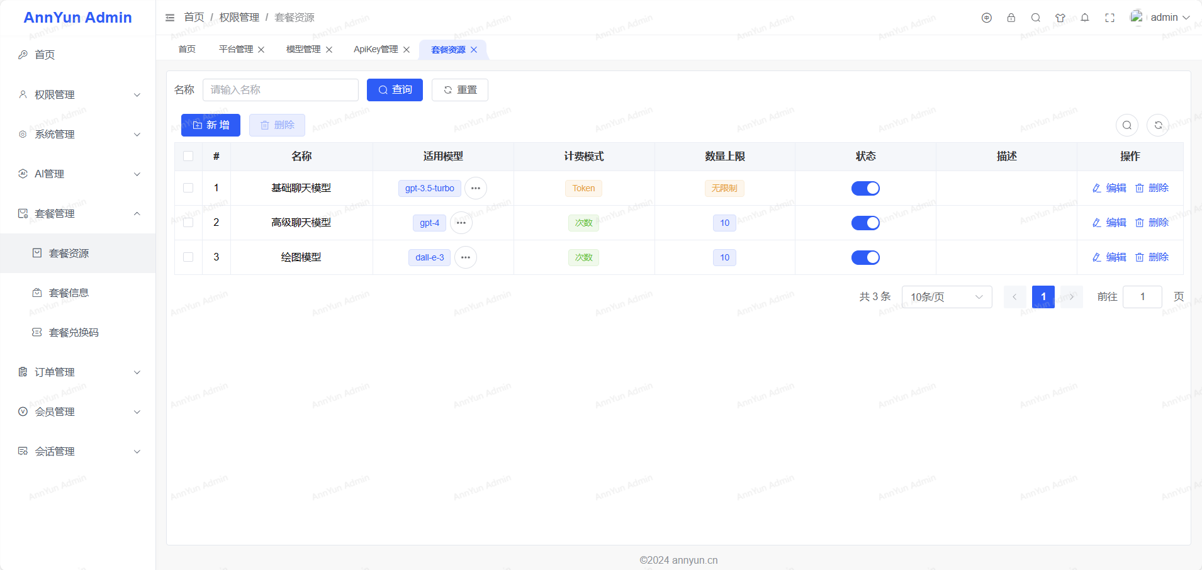Check the 基础聊天模型 row checkbox
Image resolution: width=1202 pixels, height=570 pixels.
[x=188, y=187]
